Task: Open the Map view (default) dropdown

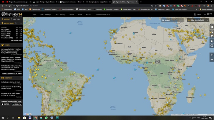Action: coord(198,20)
